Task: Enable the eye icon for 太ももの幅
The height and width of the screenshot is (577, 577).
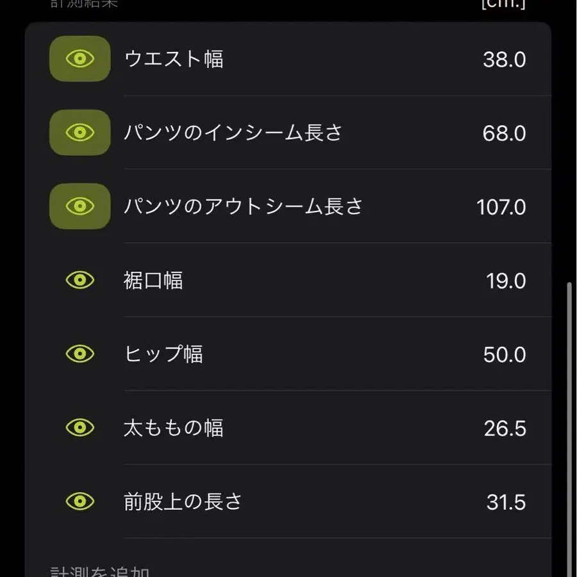Action: [x=80, y=428]
